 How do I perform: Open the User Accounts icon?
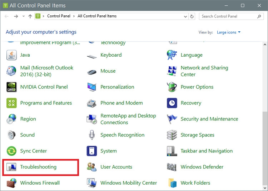92,167
